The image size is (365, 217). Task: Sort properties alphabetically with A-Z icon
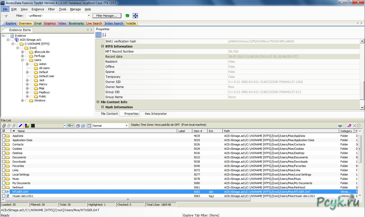pos(104,35)
